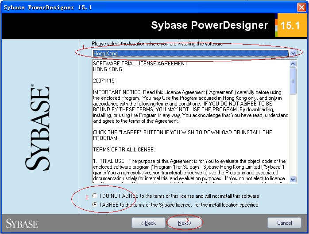Click the license scrollbar down arrow
The image size is (309, 234).
tap(293, 179)
